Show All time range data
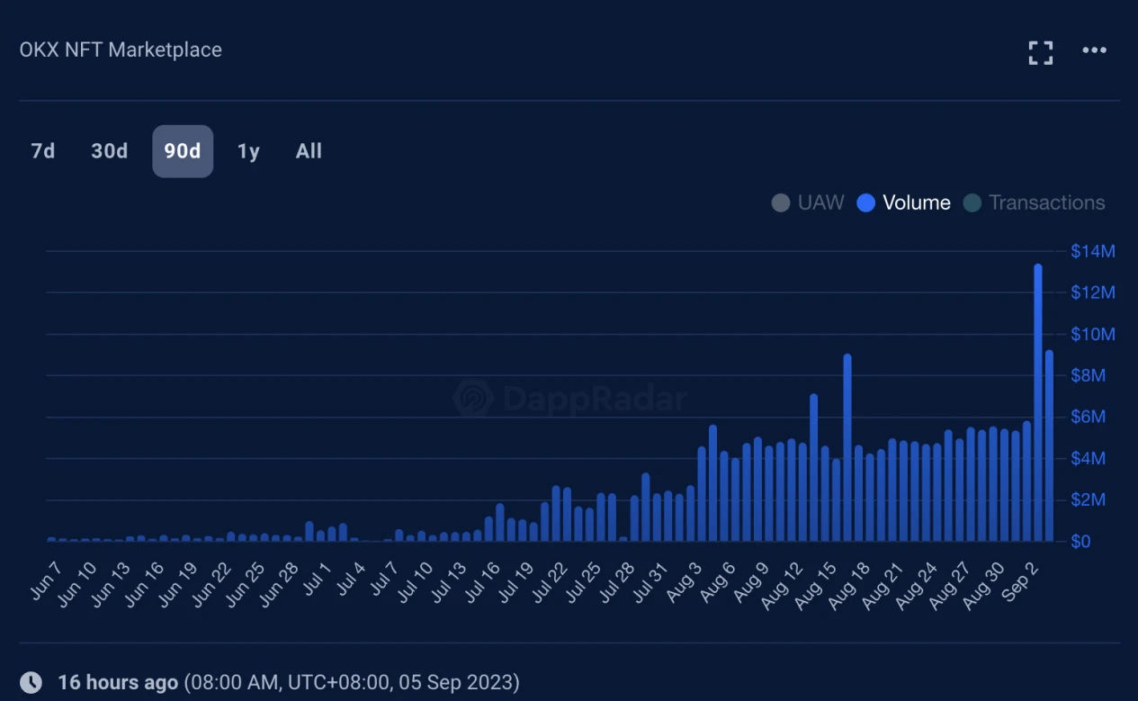Viewport: 1138px width, 701px height. (309, 151)
